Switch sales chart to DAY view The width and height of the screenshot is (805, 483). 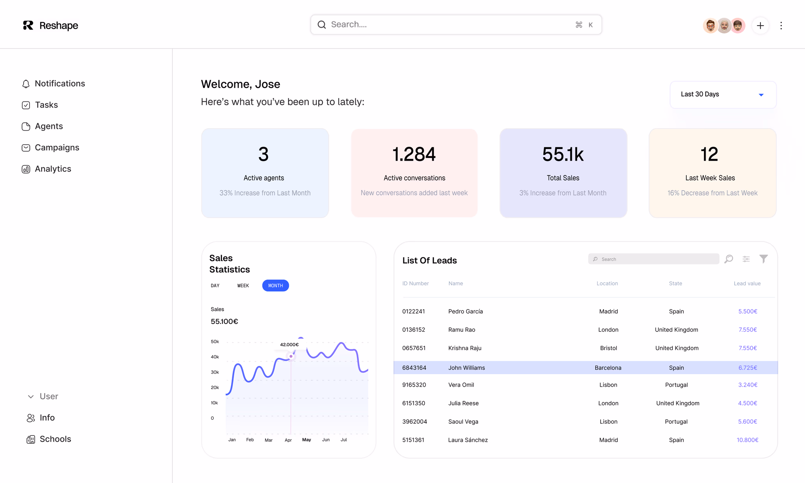click(215, 286)
